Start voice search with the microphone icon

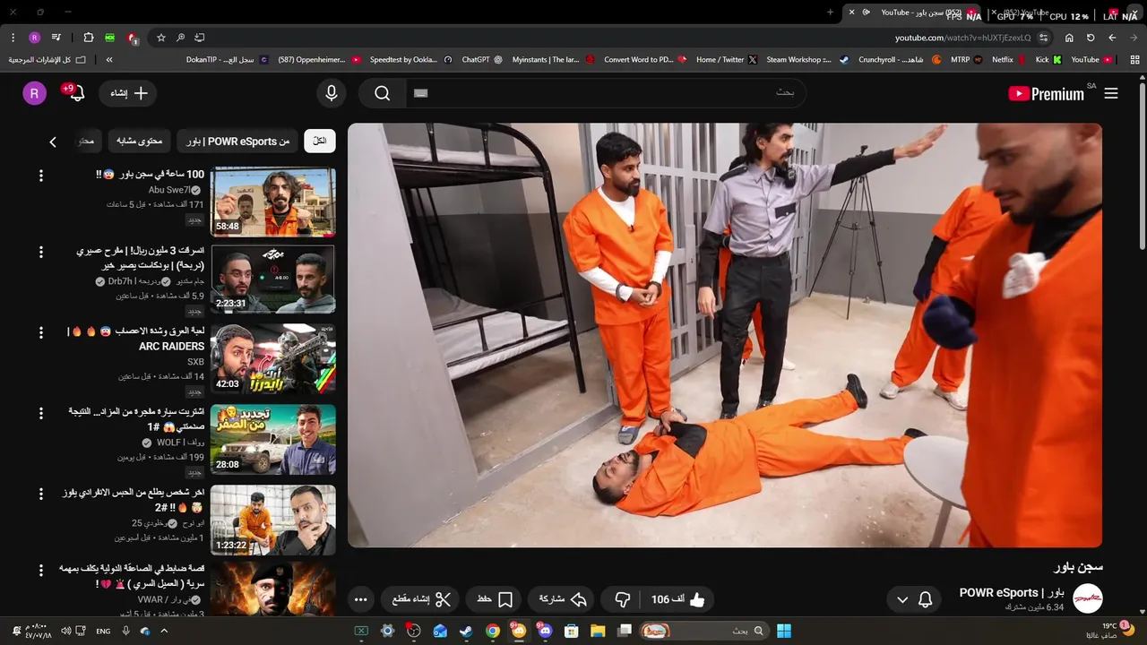click(332, 93)
